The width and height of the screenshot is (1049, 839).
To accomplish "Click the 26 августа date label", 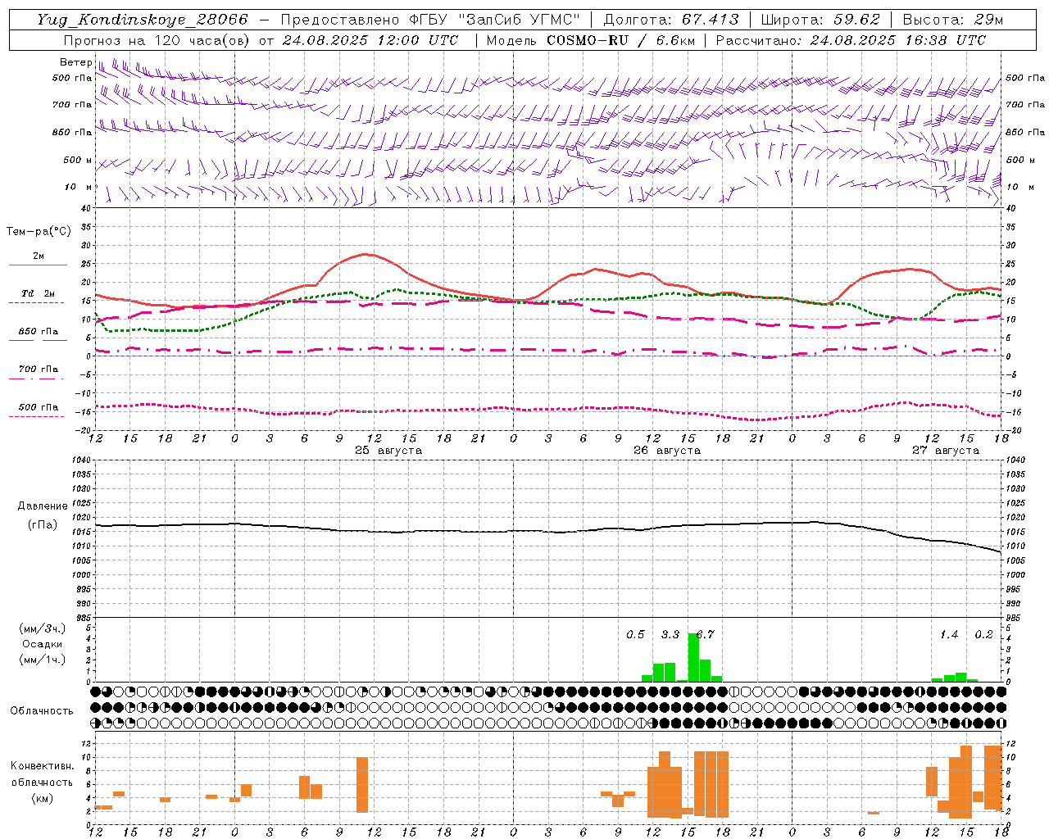I will (667, 451).
